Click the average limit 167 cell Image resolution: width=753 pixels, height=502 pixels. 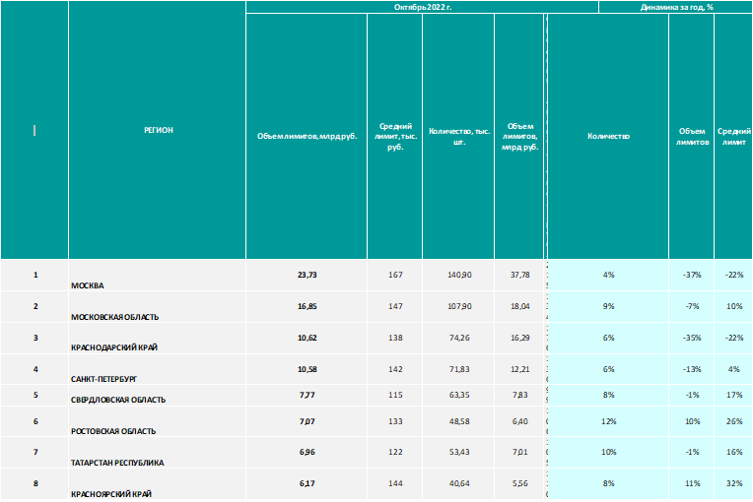click(x=395, y=276)
